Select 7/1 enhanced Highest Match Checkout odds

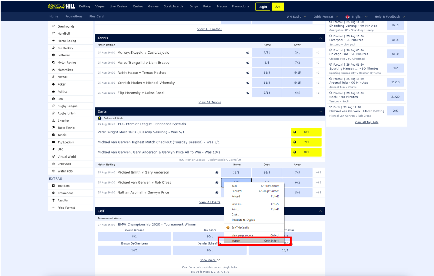pos(306,142)
